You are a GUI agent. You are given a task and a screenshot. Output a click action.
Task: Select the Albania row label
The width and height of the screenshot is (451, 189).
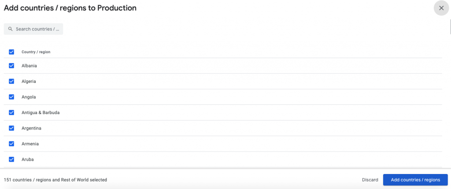click(29, 66)
